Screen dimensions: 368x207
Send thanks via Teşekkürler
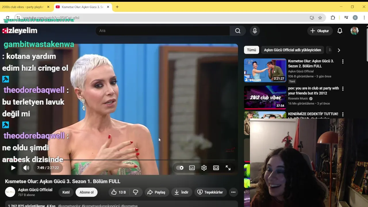pos(210,192)
